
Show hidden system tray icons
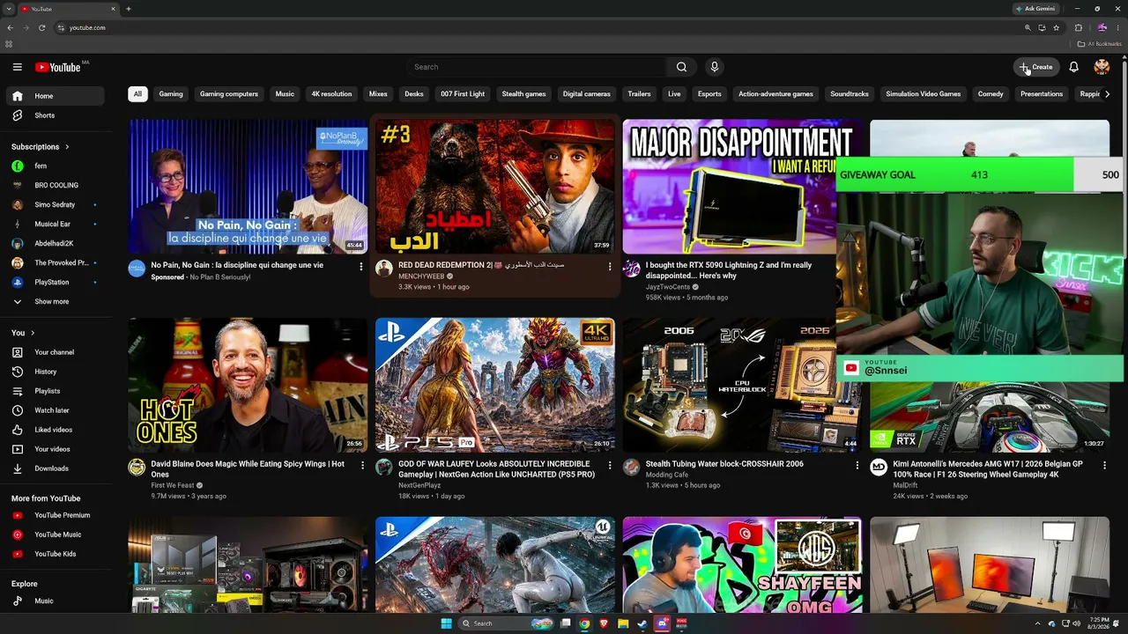pyautogui.click(x=1039, y=623)
